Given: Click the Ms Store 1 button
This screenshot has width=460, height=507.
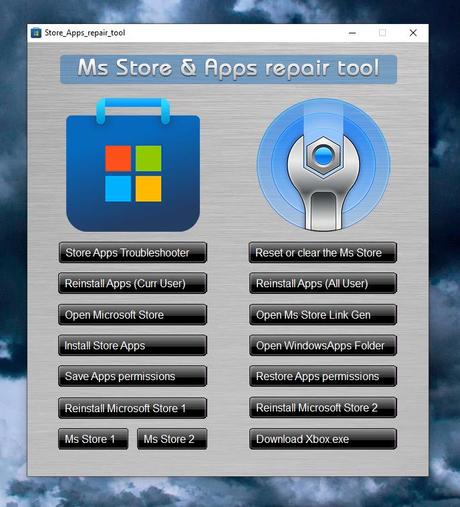Looking at the screenshot, I should 93,439.
